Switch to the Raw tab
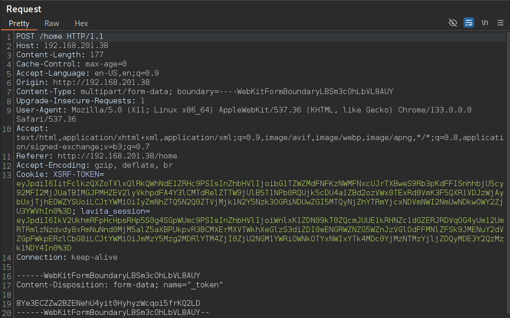This screenshot has height=318, width=510. pos(52,24)
